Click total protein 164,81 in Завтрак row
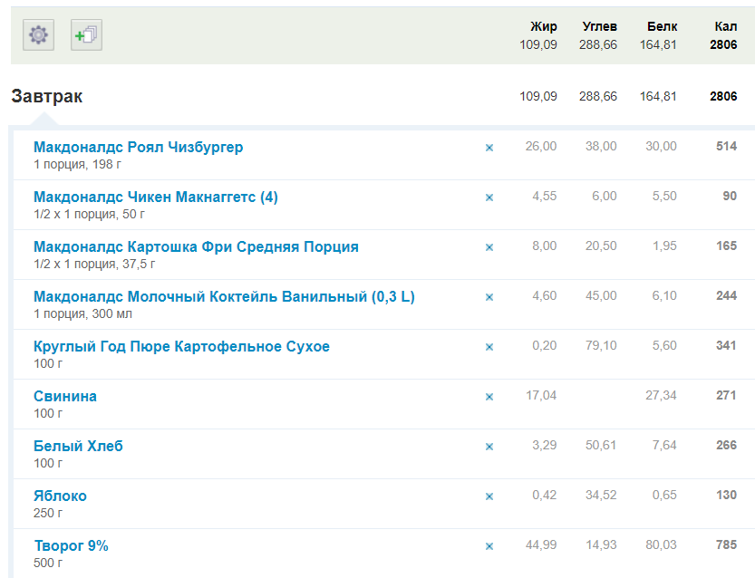The width and height of the screenshot is (755, 578). pyautogui.click(x=658, y=96)
